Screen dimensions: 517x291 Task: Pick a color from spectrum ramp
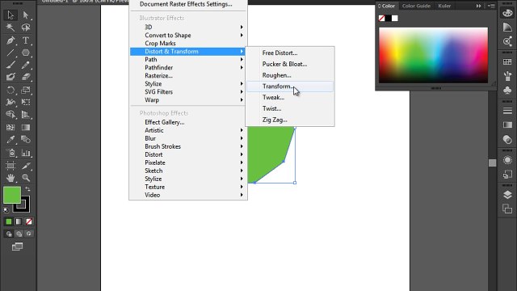click(x=433, y=55)
